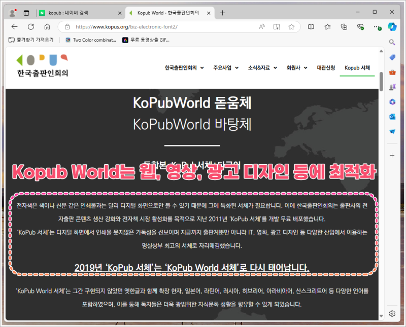The image size is (406, 327).
Task: Open a new browser tab
Action: (222, 13)
